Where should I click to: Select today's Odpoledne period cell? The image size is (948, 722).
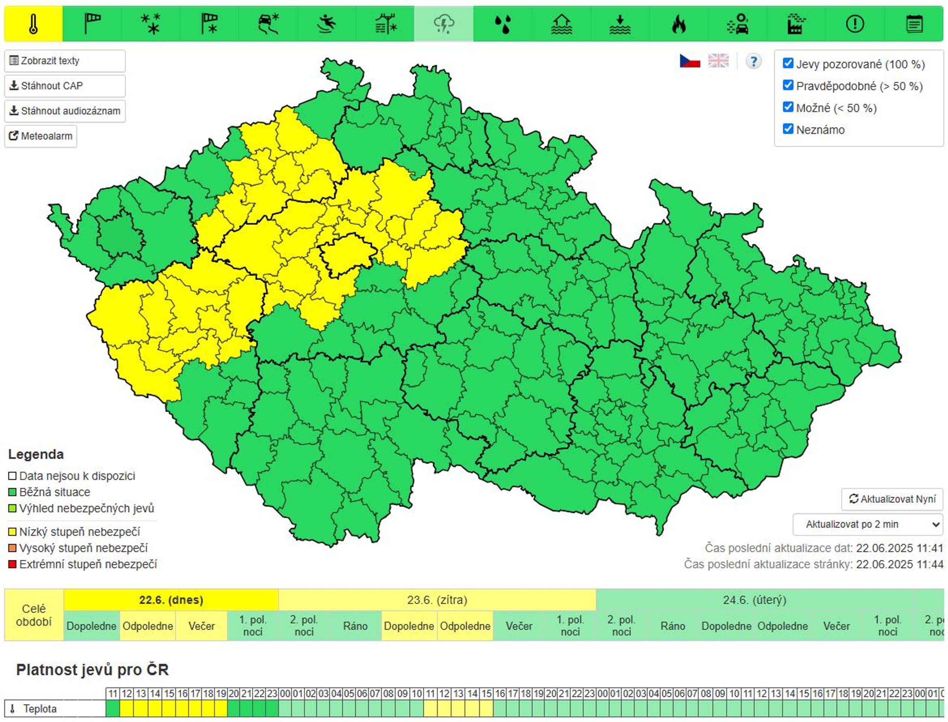(148, 626)
